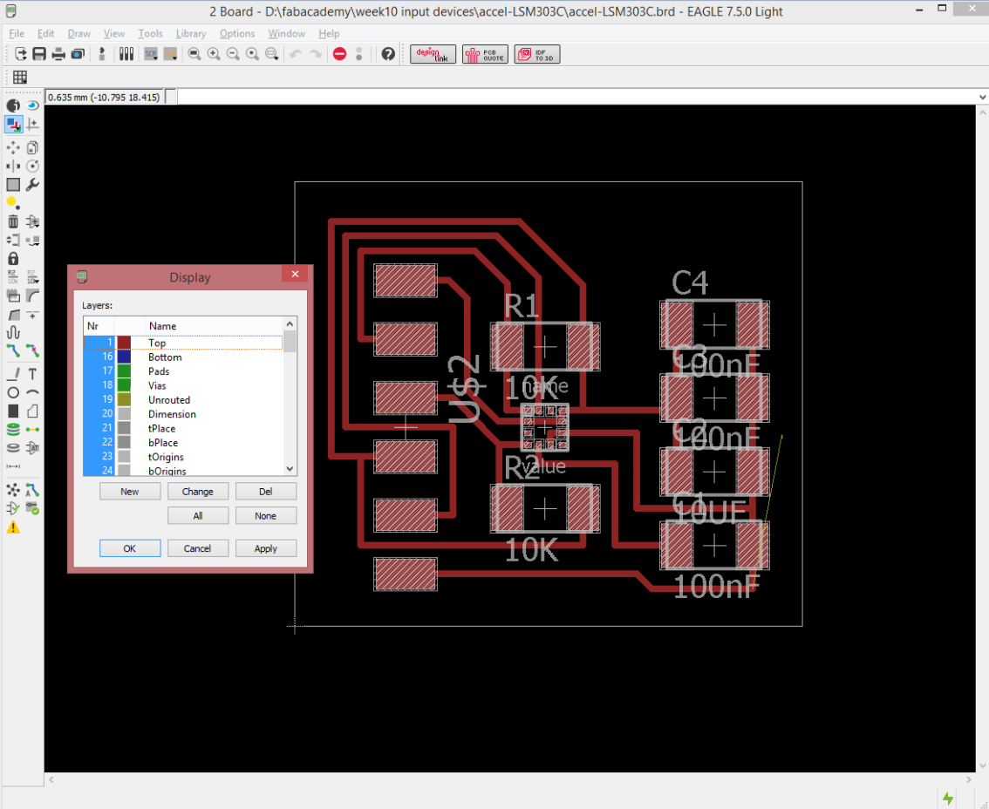The image size is (989, 809).
Task: Click the Zoom in magnifier icon
Action: pos(214,54)
